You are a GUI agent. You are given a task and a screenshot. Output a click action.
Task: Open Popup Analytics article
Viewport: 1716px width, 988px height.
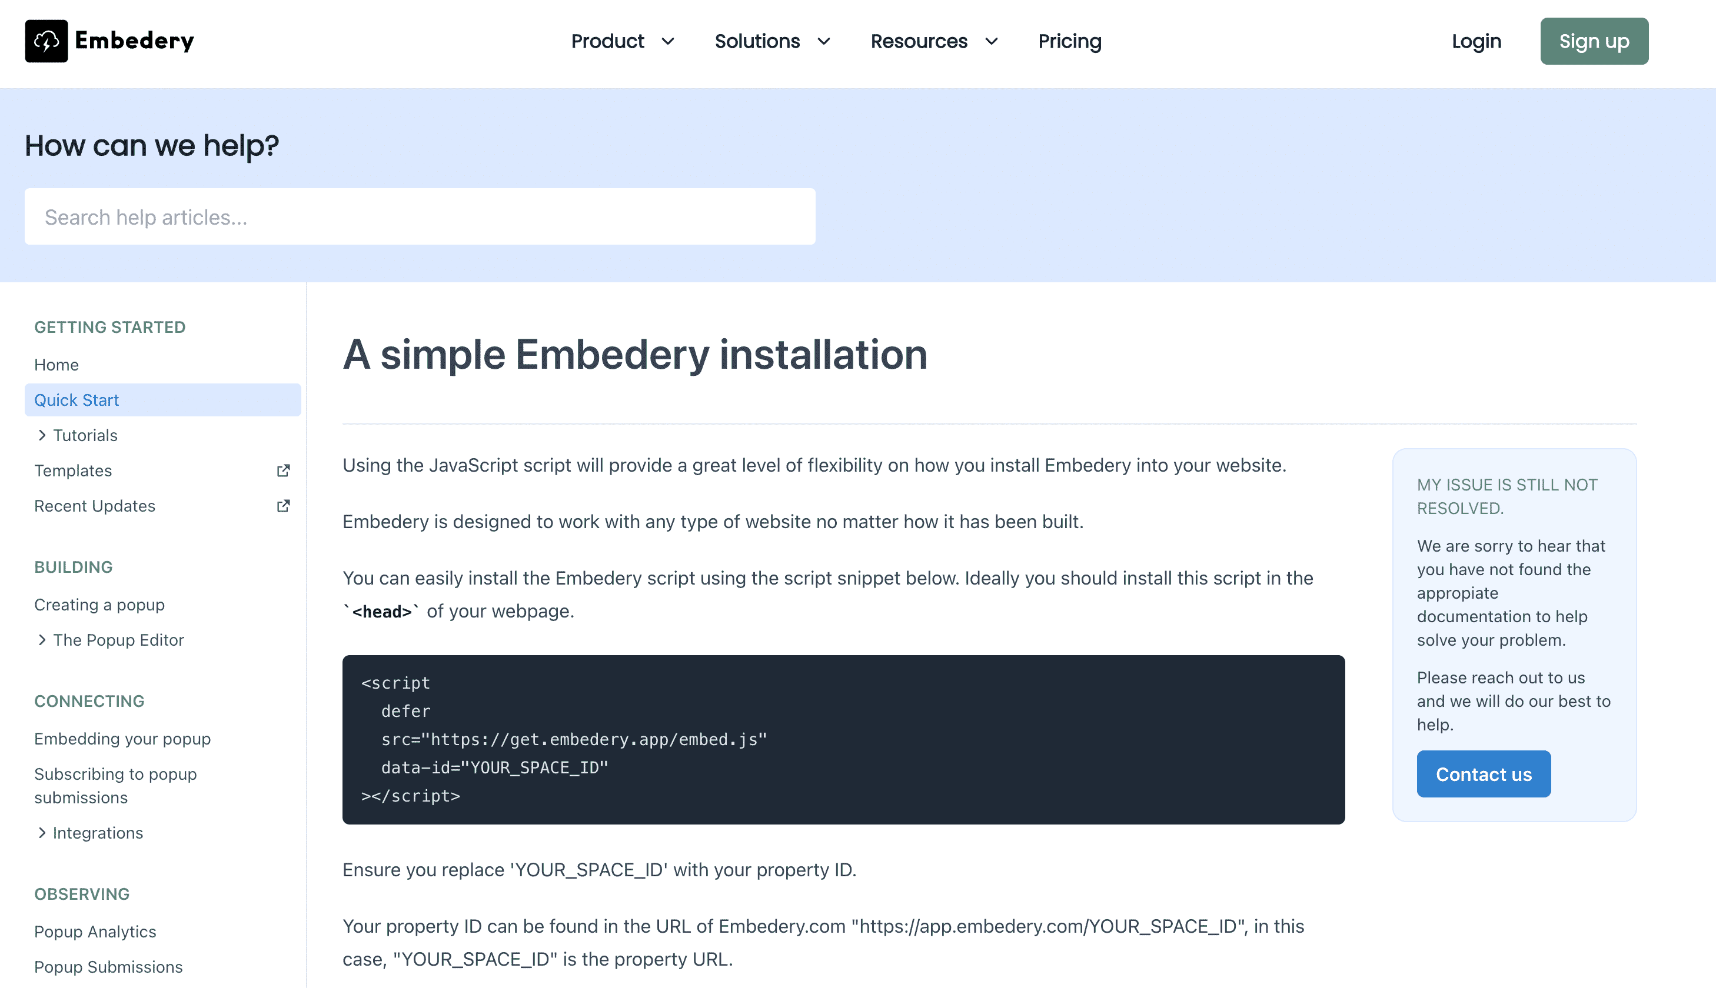(x=95, y=932)
